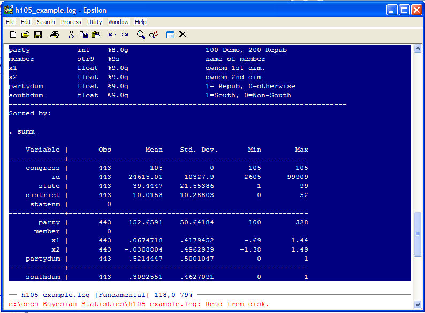
Task: Click the Find and Replace icon
Action: pyautogui.click(x=154, y=35)
